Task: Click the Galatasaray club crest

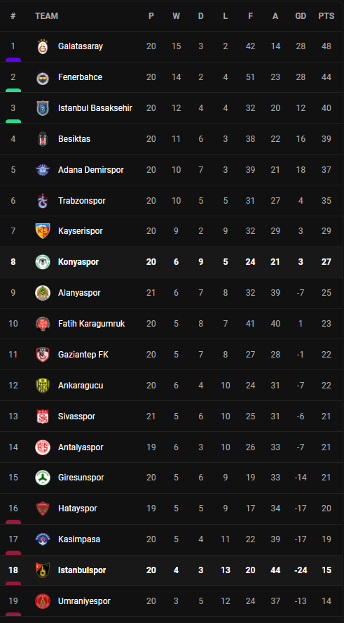Action: [43, 46]
